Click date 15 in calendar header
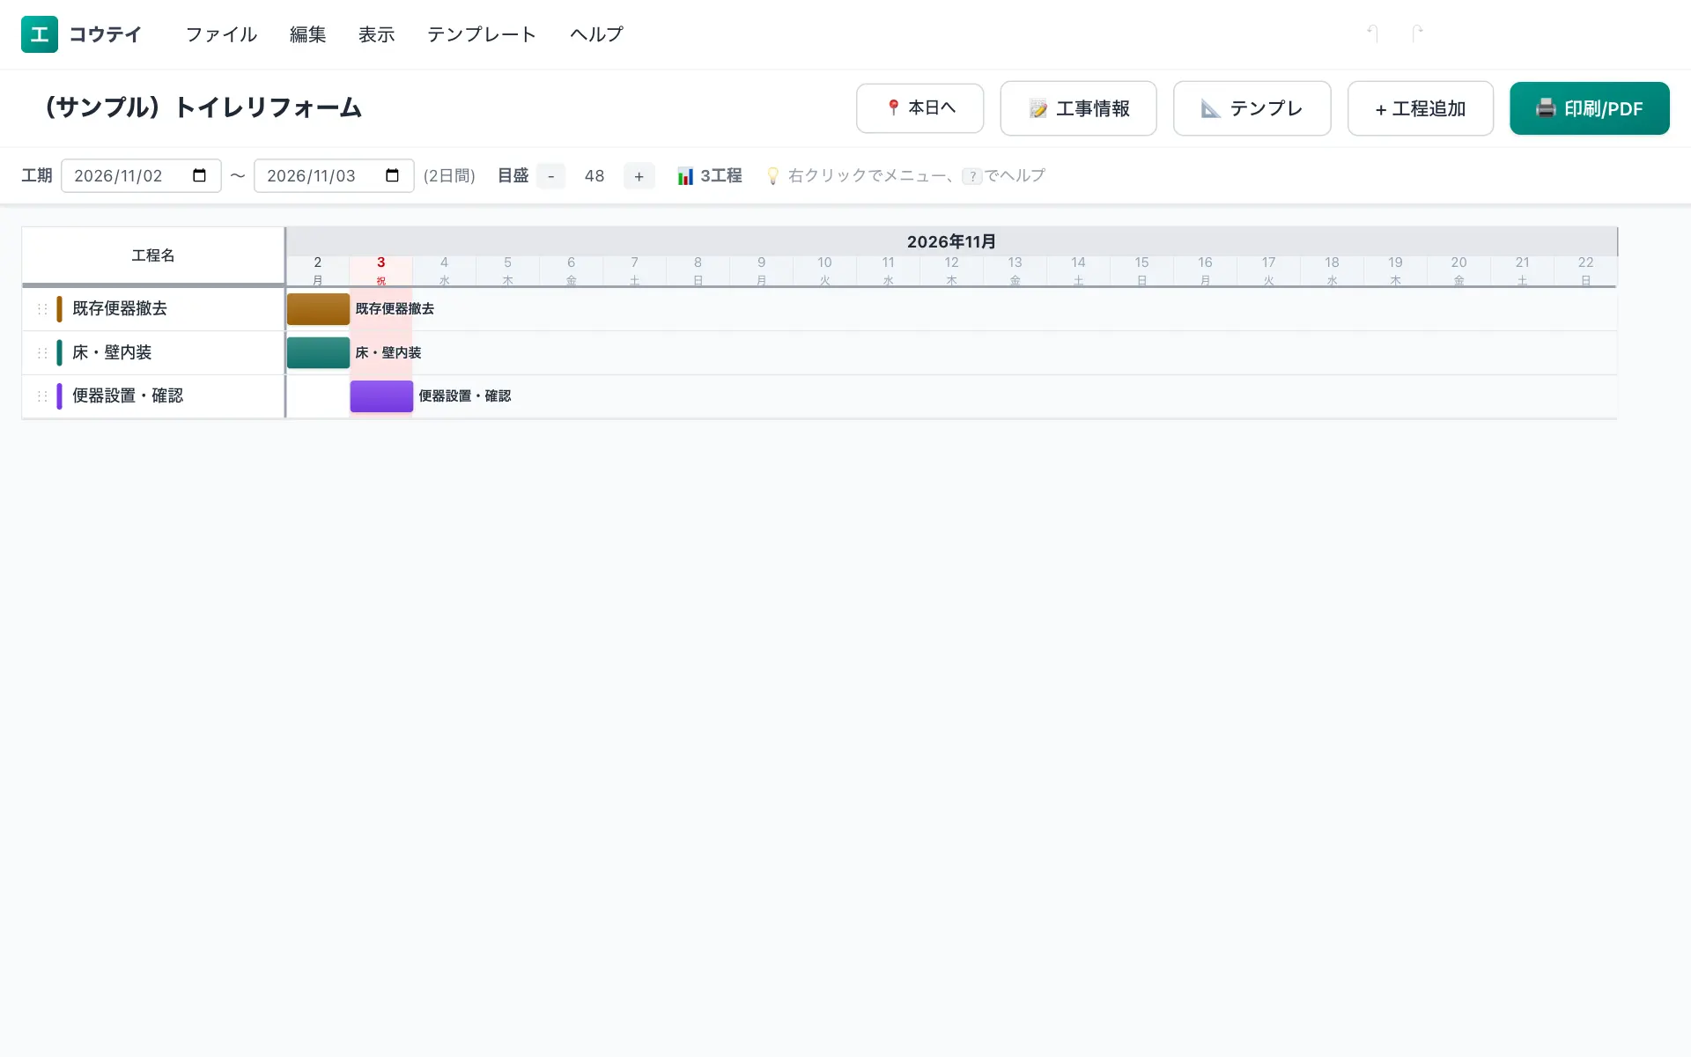 (x=1142, y=271)
